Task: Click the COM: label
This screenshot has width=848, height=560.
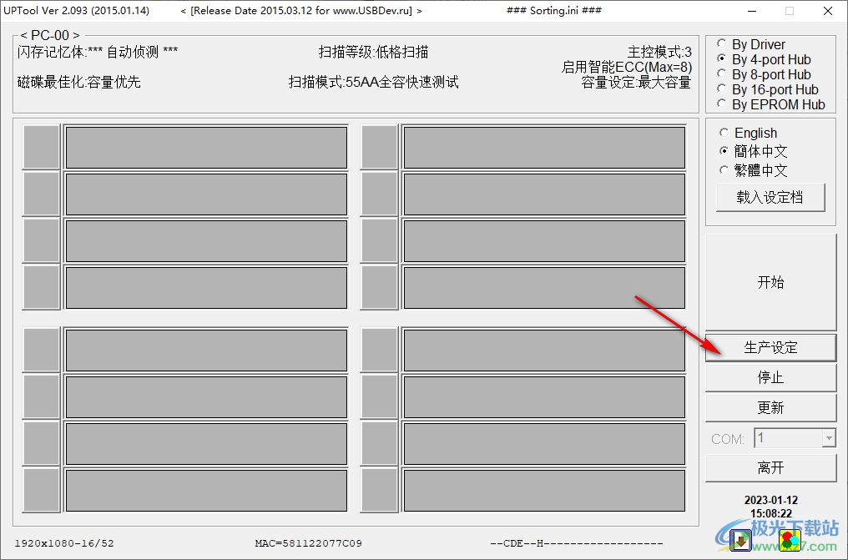Action: pyautogui.click(x=728, y=439)
